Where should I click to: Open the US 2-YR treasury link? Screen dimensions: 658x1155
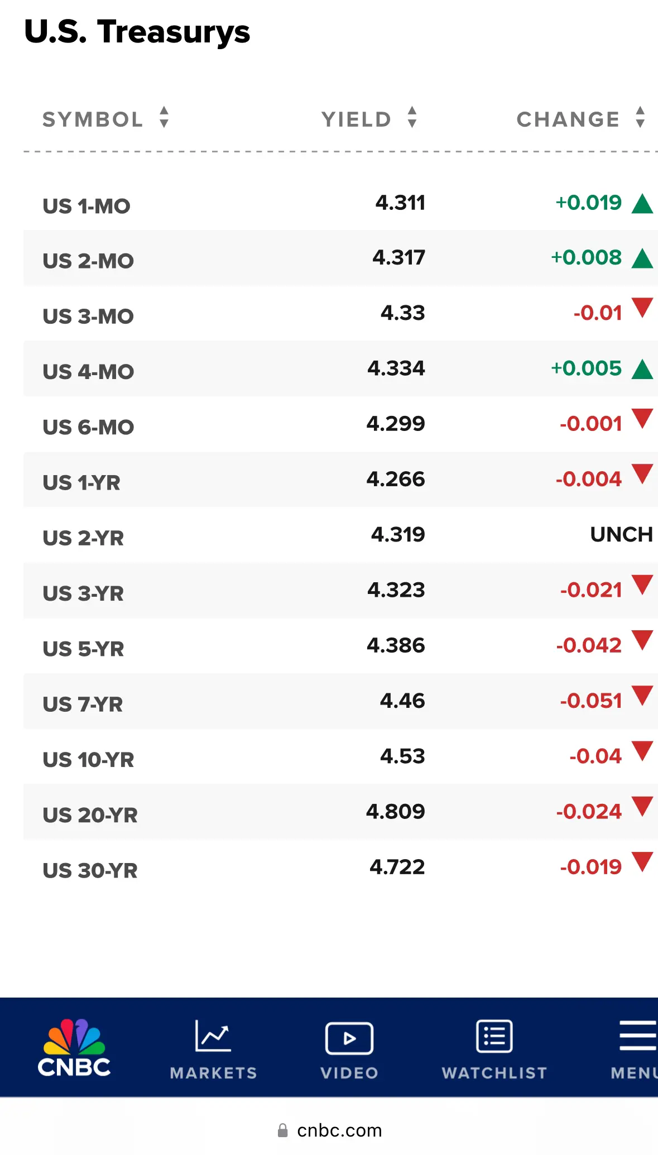coord(83,538)
